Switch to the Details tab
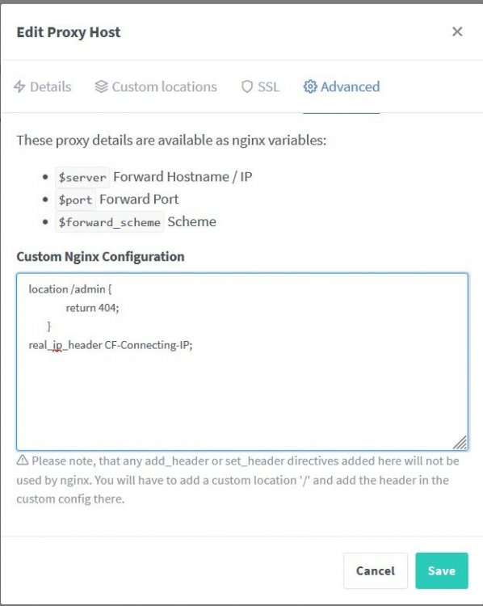Screen dimensions: 483x606 point(43,86)
